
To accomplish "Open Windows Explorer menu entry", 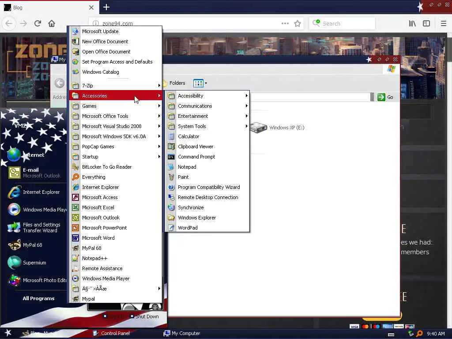I will pyautogui.click(x=207, y=217).
